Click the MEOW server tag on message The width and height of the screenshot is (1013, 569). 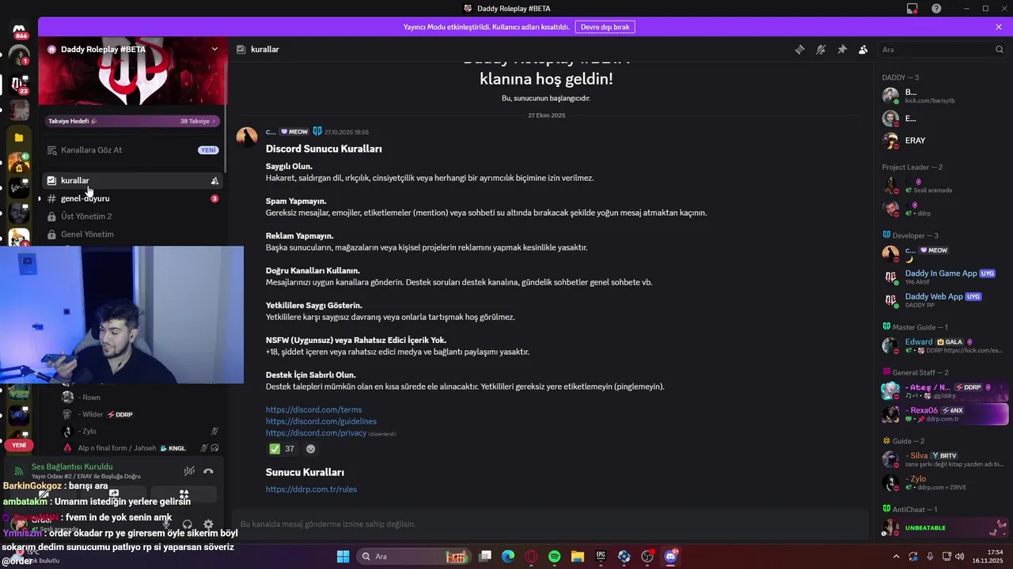click(x=294, y=132)
